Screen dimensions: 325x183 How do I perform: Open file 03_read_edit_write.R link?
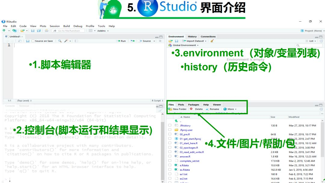coord(192,152)
